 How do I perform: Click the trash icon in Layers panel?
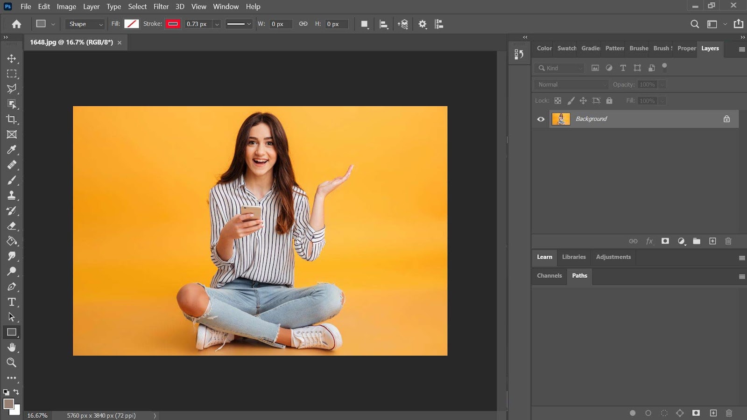728,241
